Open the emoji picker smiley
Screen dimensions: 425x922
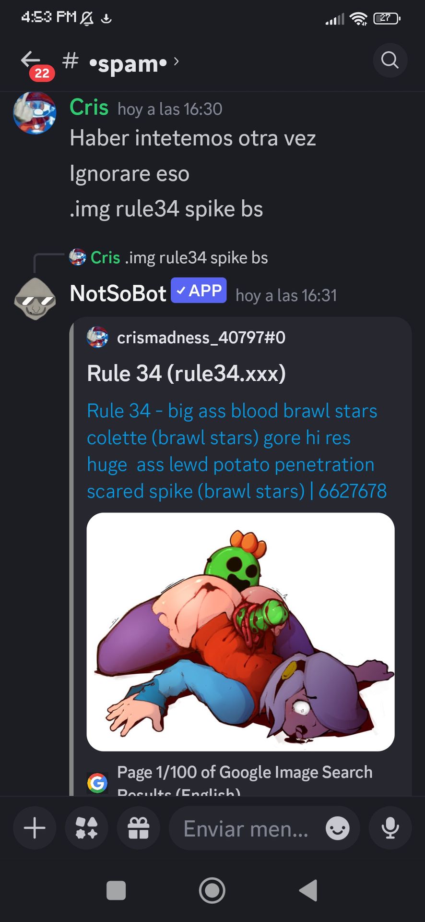click(x=338, y=828)
